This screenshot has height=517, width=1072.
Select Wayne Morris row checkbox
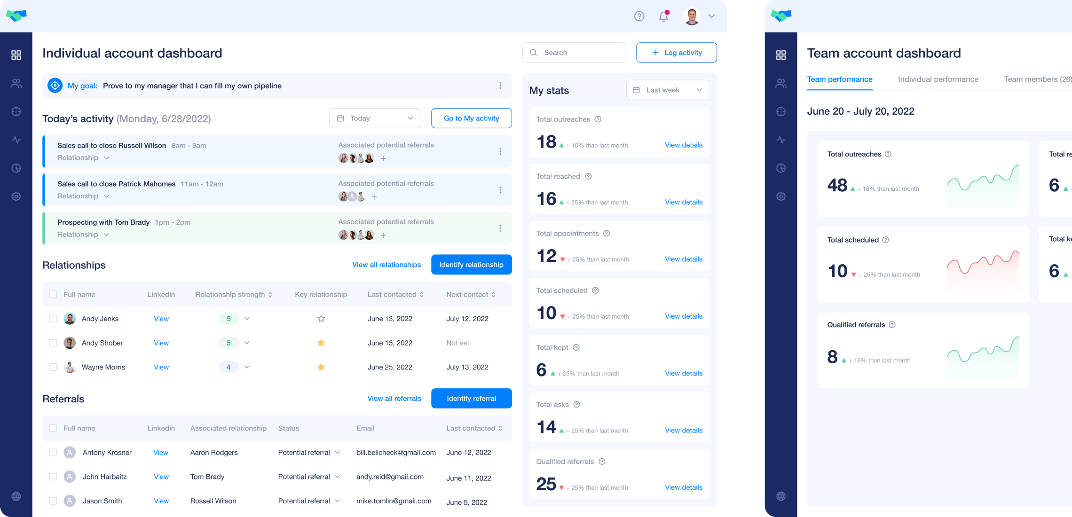53,367
